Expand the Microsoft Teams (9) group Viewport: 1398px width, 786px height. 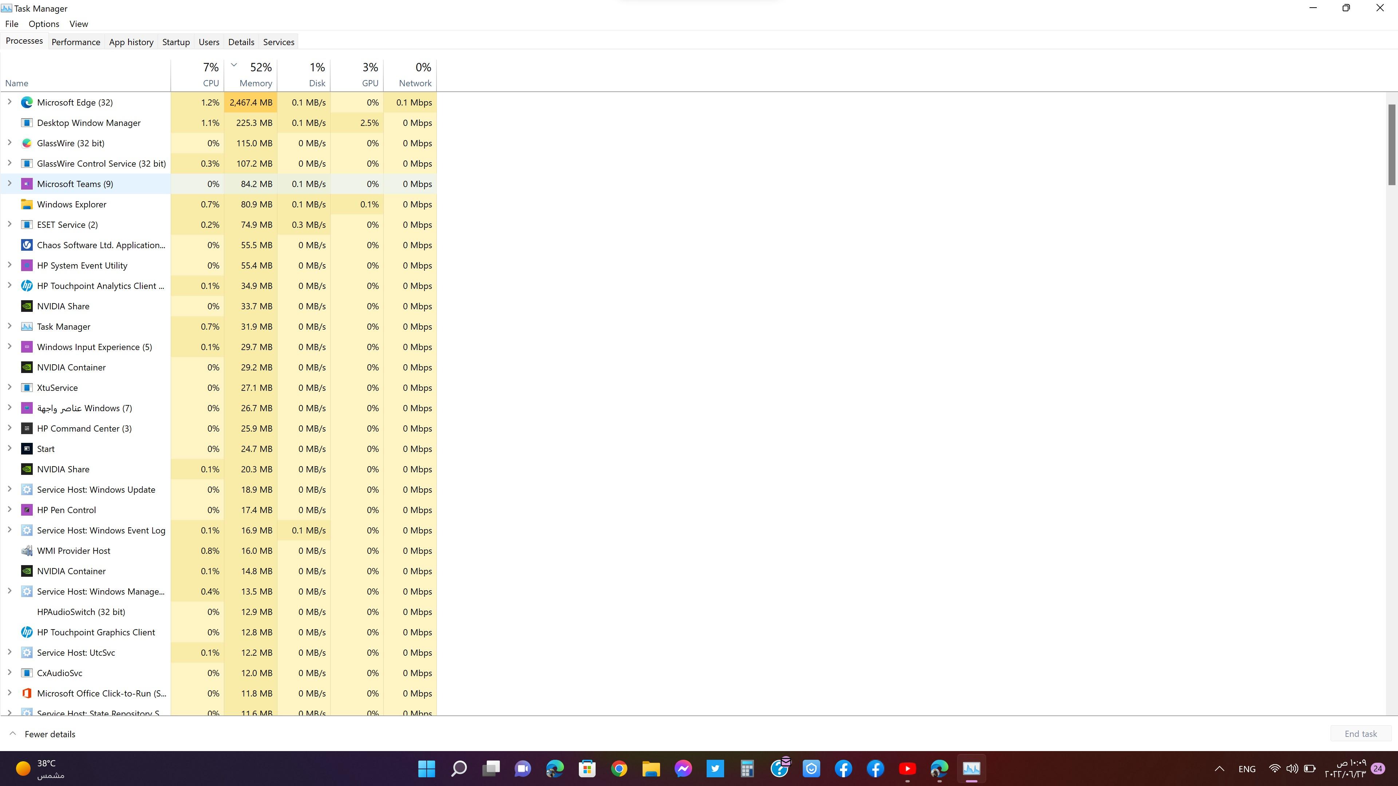click(x=9, y=183)
